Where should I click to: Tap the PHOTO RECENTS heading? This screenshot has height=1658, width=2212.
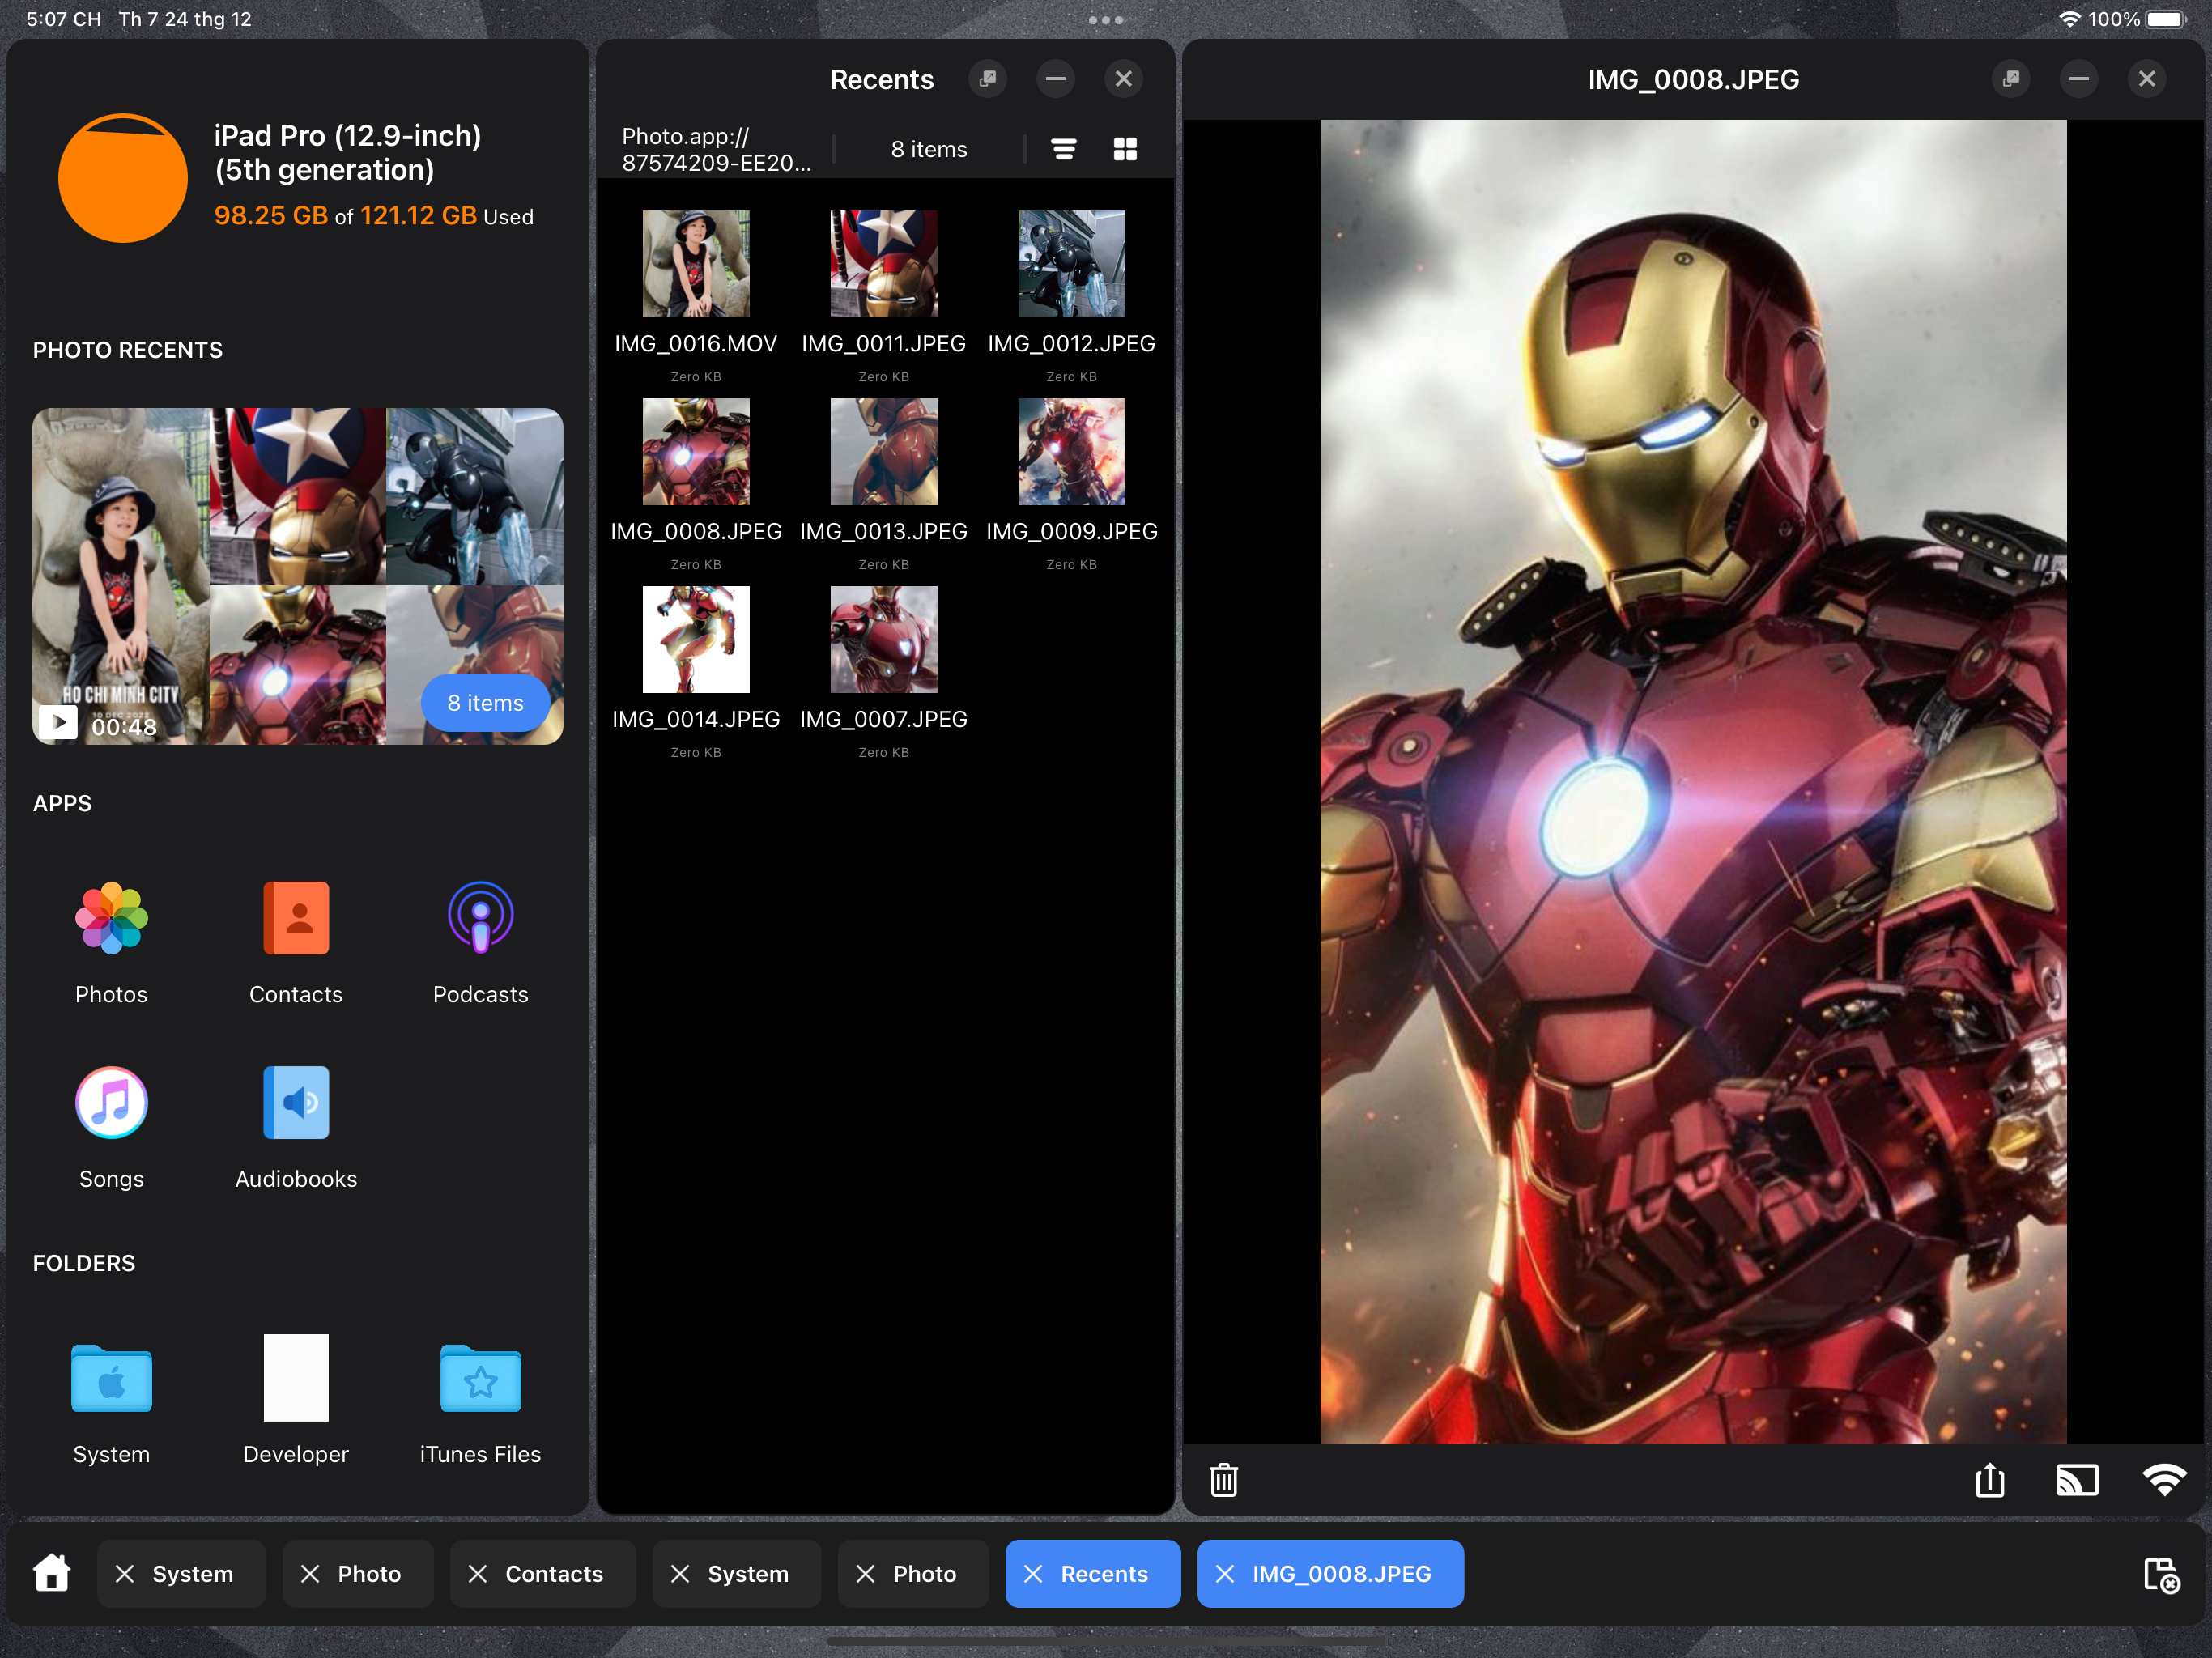pyautogui.click(x=128, y=350)
